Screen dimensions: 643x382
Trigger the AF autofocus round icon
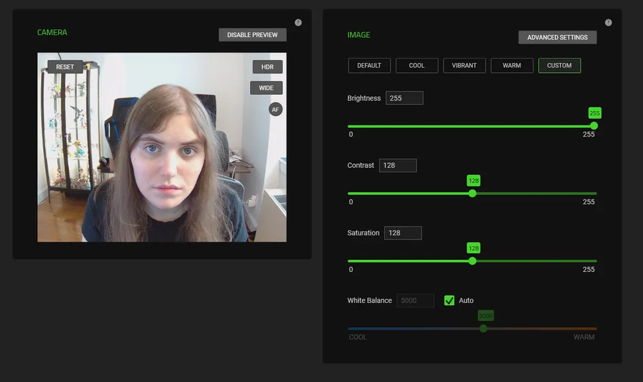click(x=276, y=109)
